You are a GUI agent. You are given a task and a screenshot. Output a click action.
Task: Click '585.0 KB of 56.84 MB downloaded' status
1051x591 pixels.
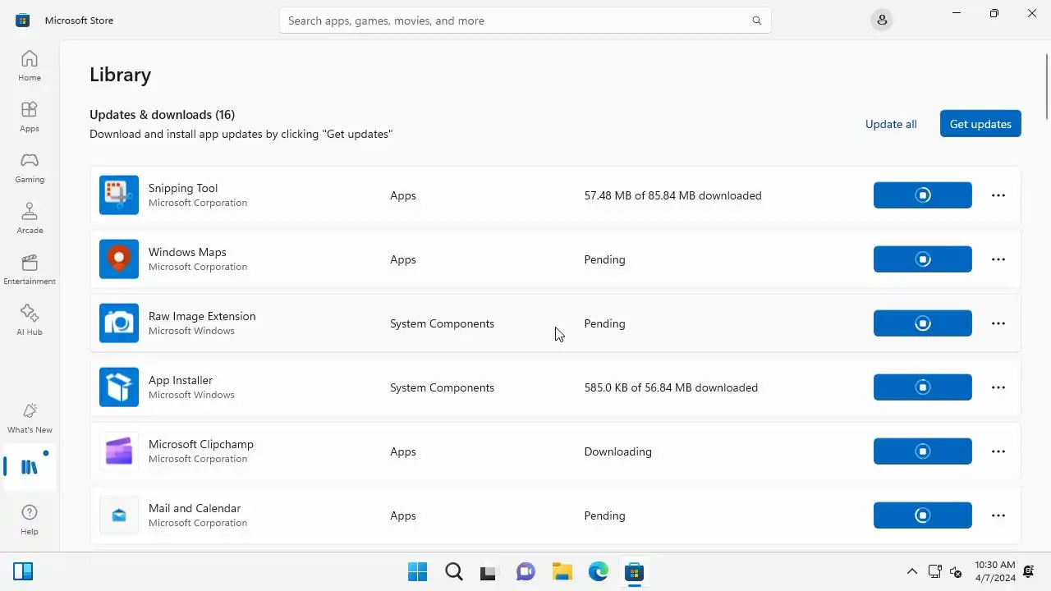pos(671,387)
